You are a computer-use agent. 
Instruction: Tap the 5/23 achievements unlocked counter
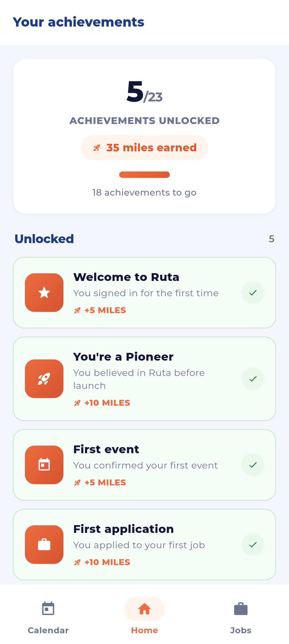point(144,92)
